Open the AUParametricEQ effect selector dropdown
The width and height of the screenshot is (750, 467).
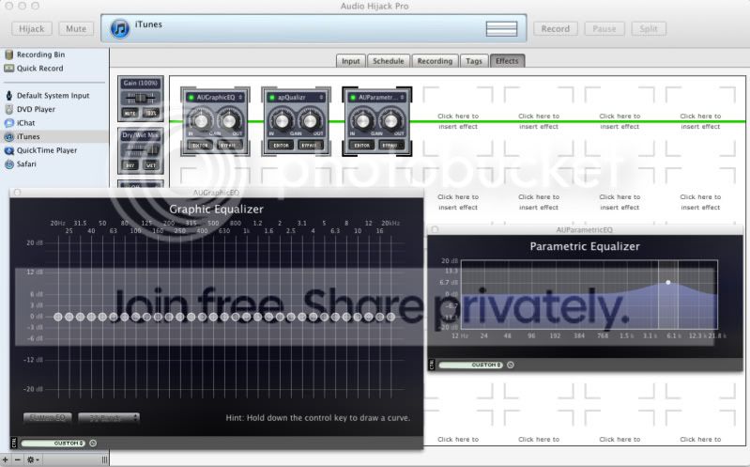tap(402, 97)
